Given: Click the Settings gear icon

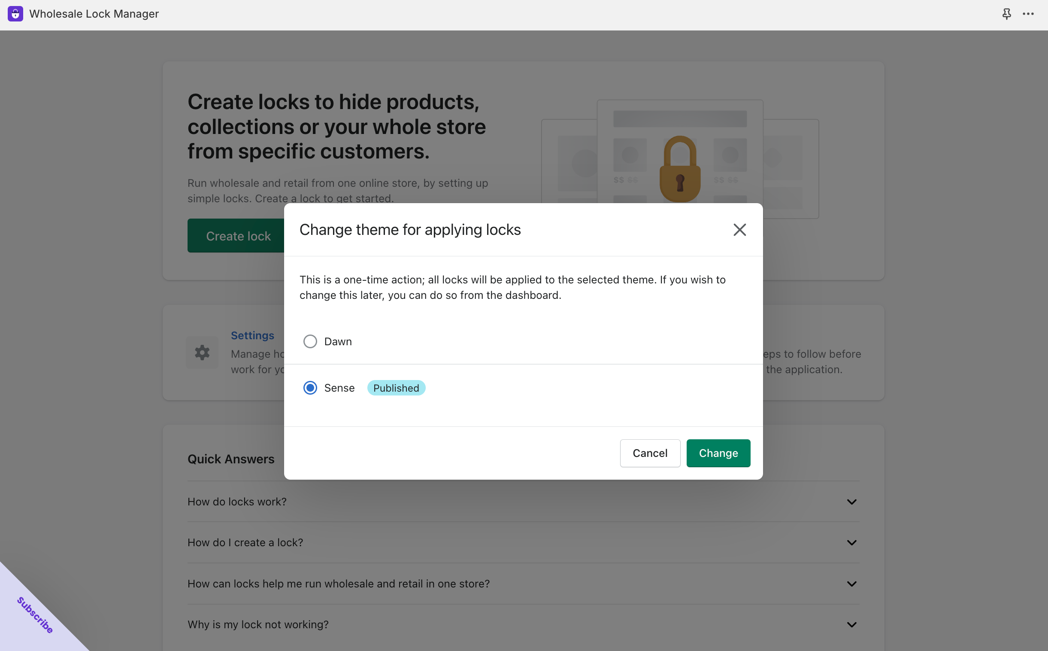Looking at the screenshot, I should coord(202,353).
